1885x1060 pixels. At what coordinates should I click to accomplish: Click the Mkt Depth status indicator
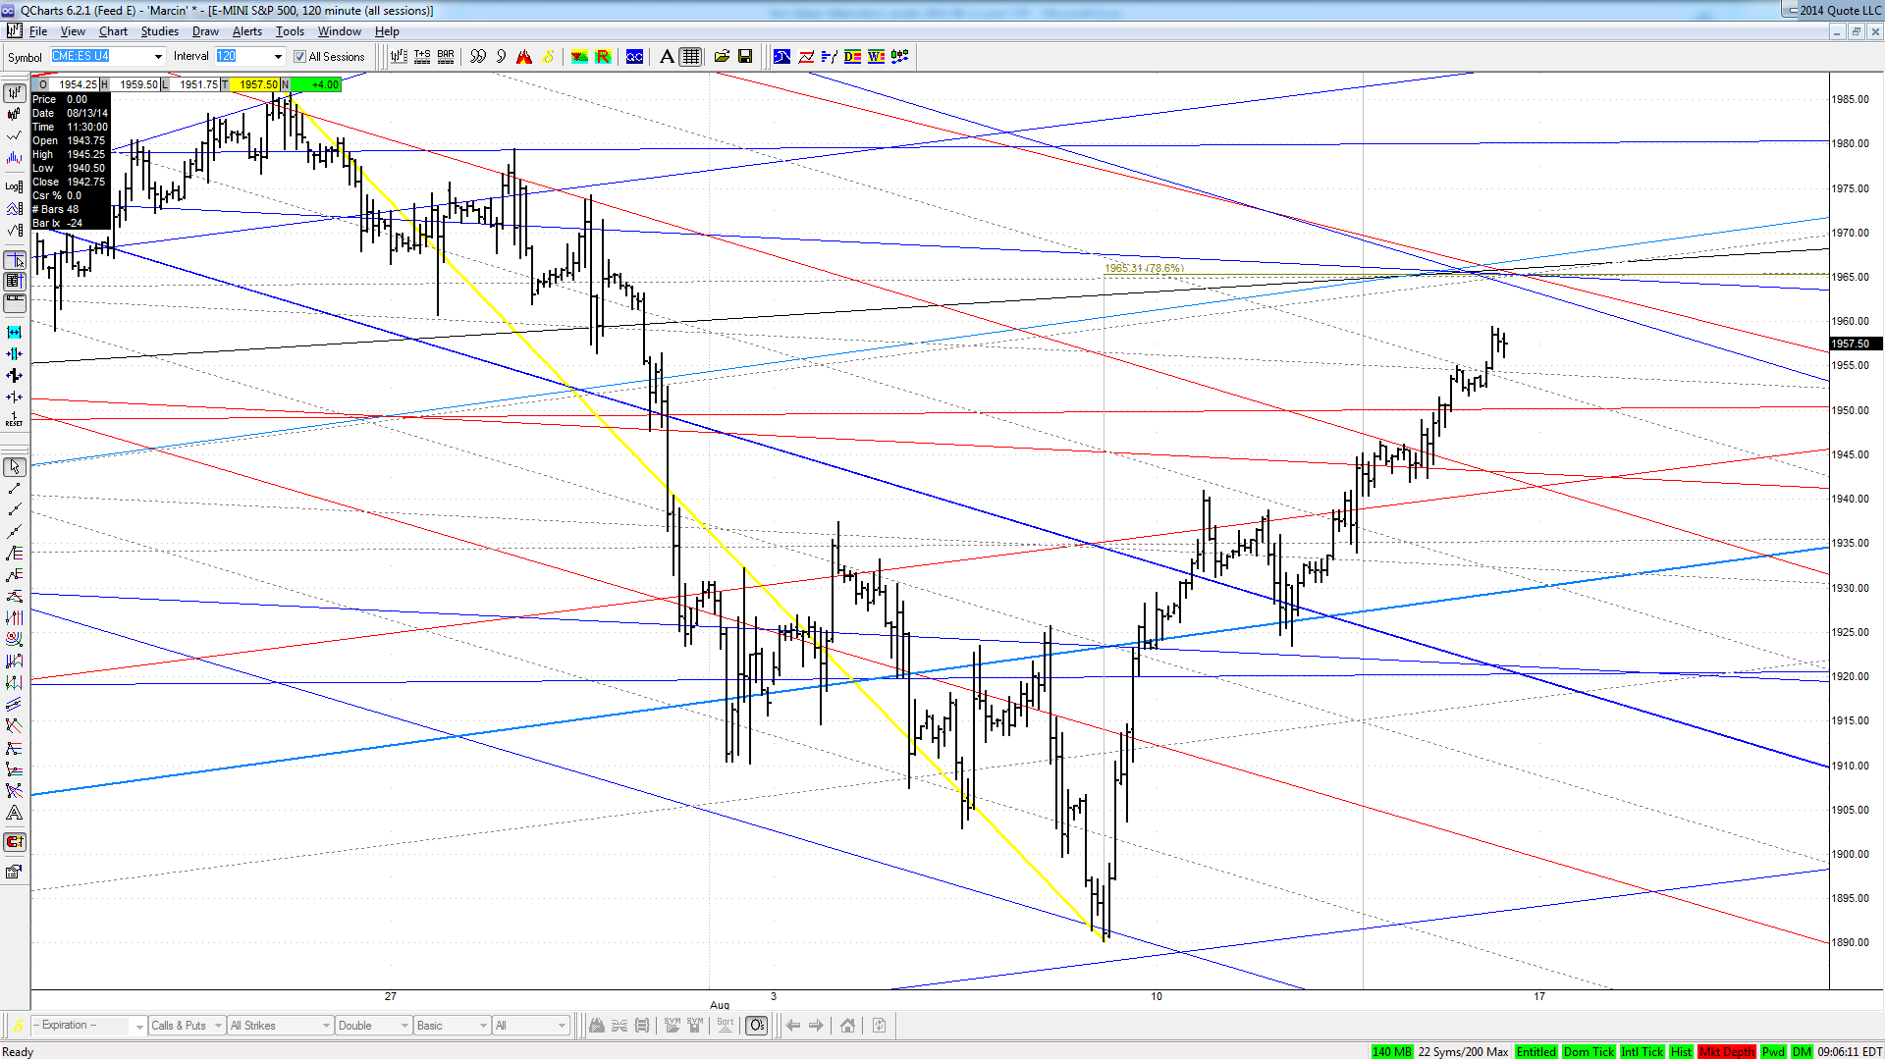click(x=1727, y=1052)
